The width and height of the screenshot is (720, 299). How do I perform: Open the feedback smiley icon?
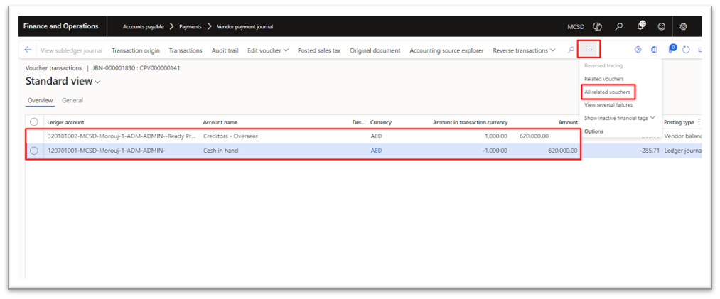pos(661,26)
